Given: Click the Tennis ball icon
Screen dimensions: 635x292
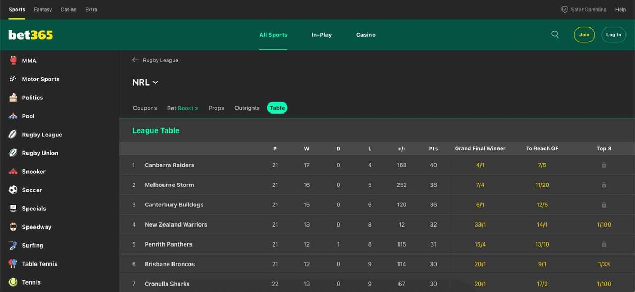Looking at the screenshot, I should tap(13, 282).
